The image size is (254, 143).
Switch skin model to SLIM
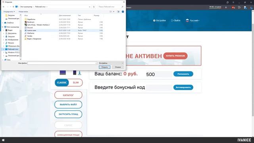(76, 83)
